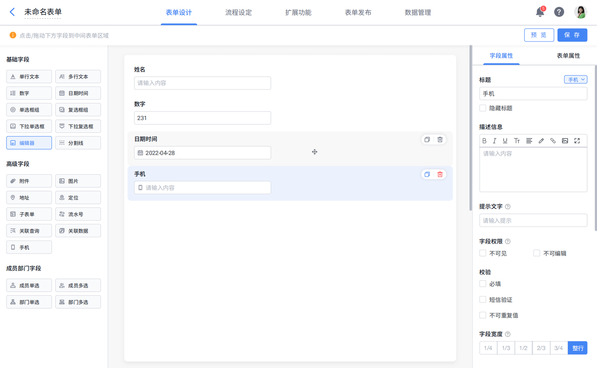Switch to 数据管理 tab
This screenshot has height=368, width=597.
[x=417, y=12]
